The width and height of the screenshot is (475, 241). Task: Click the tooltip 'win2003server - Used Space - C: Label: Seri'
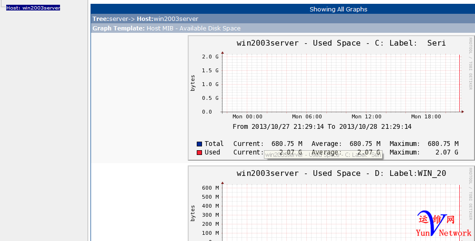click(x=323, y=155)
